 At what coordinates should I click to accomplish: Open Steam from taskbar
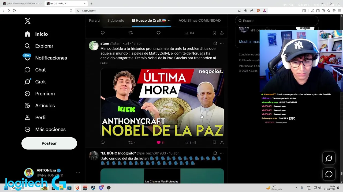[93, 188]
